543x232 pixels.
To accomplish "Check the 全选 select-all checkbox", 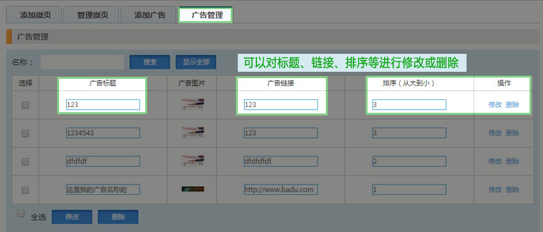I will pos(21,213).
